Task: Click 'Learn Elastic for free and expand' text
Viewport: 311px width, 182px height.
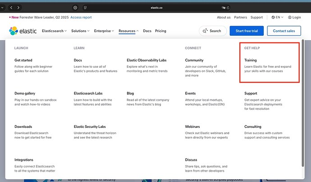Action: [268, 66]
